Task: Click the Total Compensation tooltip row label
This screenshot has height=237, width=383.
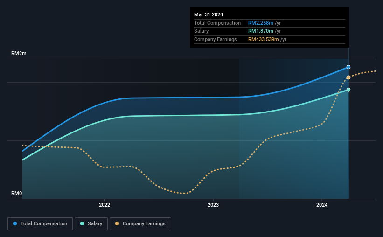Action: (217, 23)
